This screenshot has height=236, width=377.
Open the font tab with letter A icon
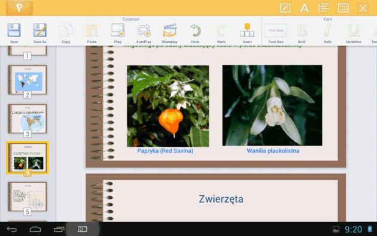305,8
